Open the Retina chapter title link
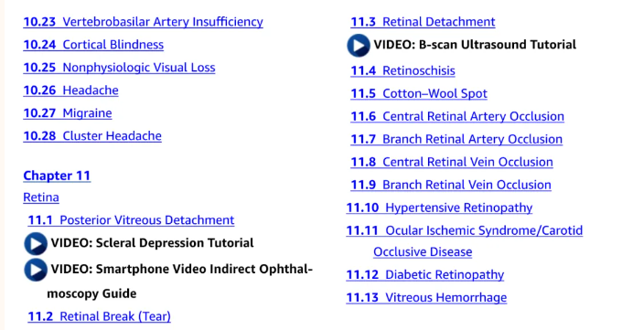 point(41,197)
